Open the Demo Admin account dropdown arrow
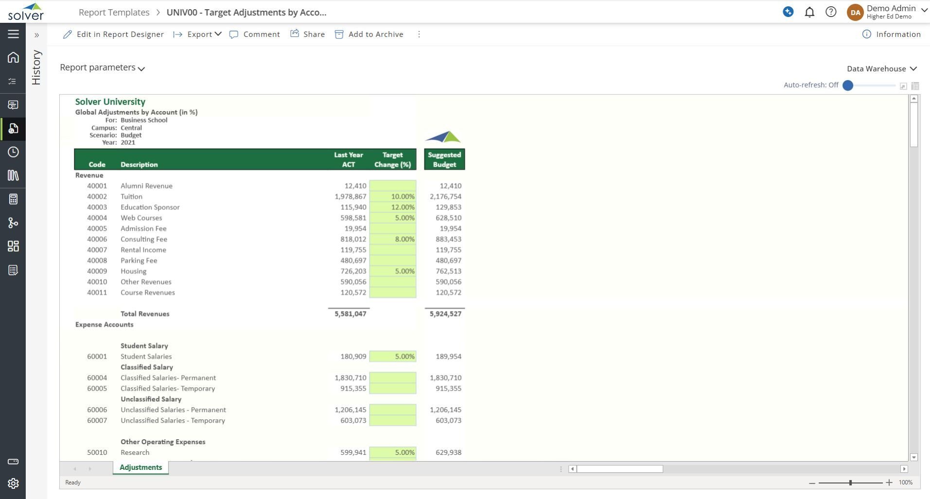The width and height of the screenshot is (930, 499). tap(924, 10)
